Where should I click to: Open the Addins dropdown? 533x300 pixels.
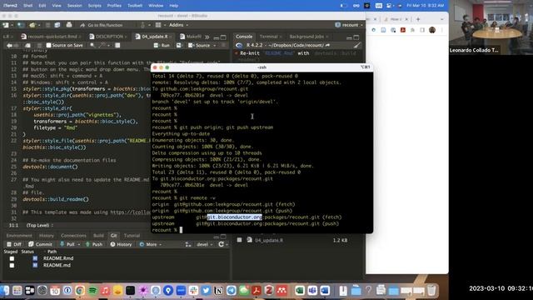point(178,25)
